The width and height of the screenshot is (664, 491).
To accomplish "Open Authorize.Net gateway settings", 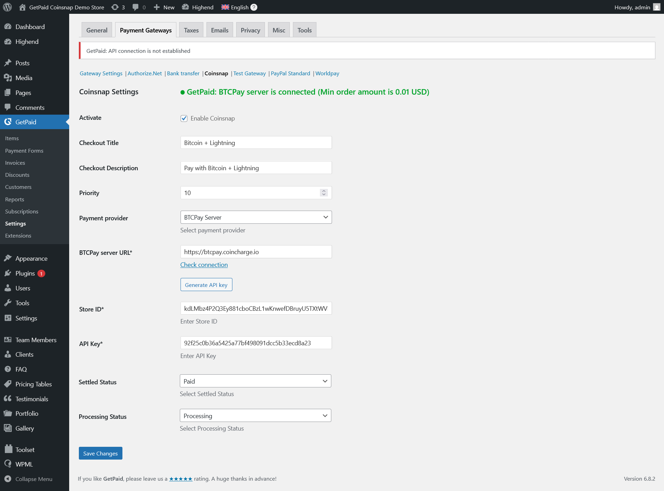I will click(145, 73).
